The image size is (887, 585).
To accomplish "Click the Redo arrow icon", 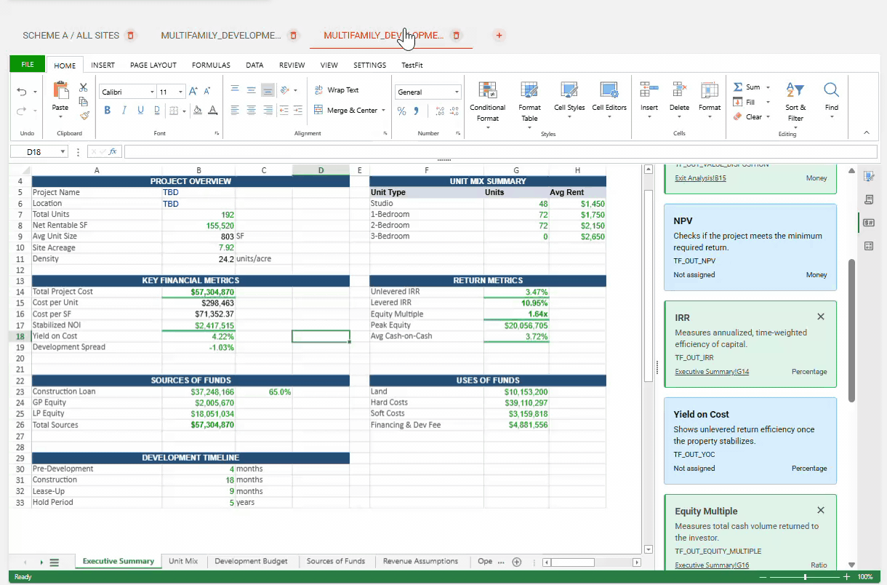I will 22,111.
